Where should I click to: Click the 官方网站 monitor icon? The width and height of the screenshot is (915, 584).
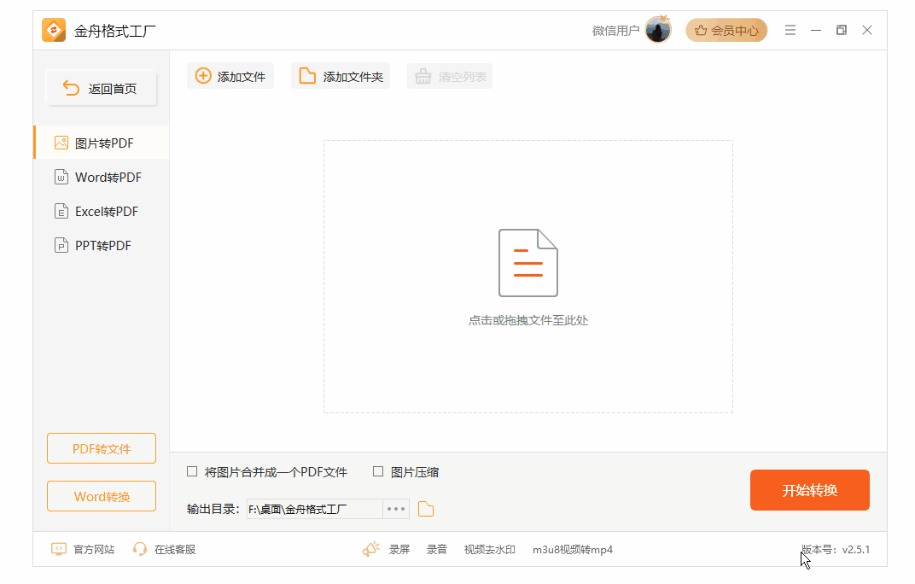pyautogui.click(x=58, y=549)
